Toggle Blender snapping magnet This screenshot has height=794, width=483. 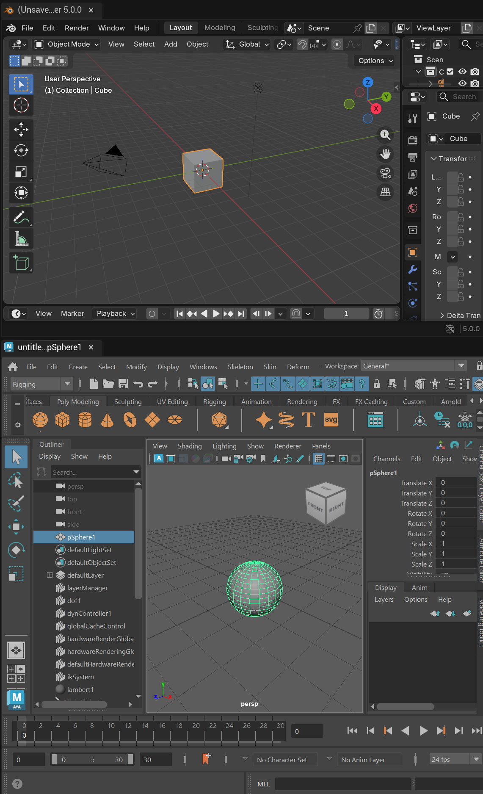click(302, 44)
